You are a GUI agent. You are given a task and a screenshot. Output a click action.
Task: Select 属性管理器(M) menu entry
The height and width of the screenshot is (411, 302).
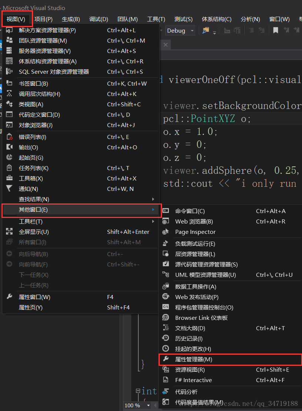pyautogui.click(x=230, y=359)
